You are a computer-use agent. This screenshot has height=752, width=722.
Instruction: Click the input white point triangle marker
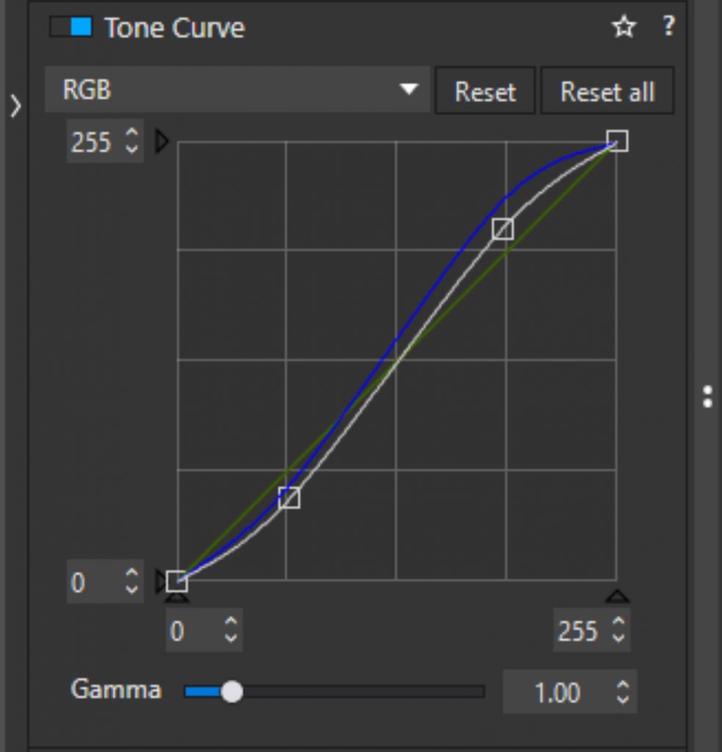(617, 596)
